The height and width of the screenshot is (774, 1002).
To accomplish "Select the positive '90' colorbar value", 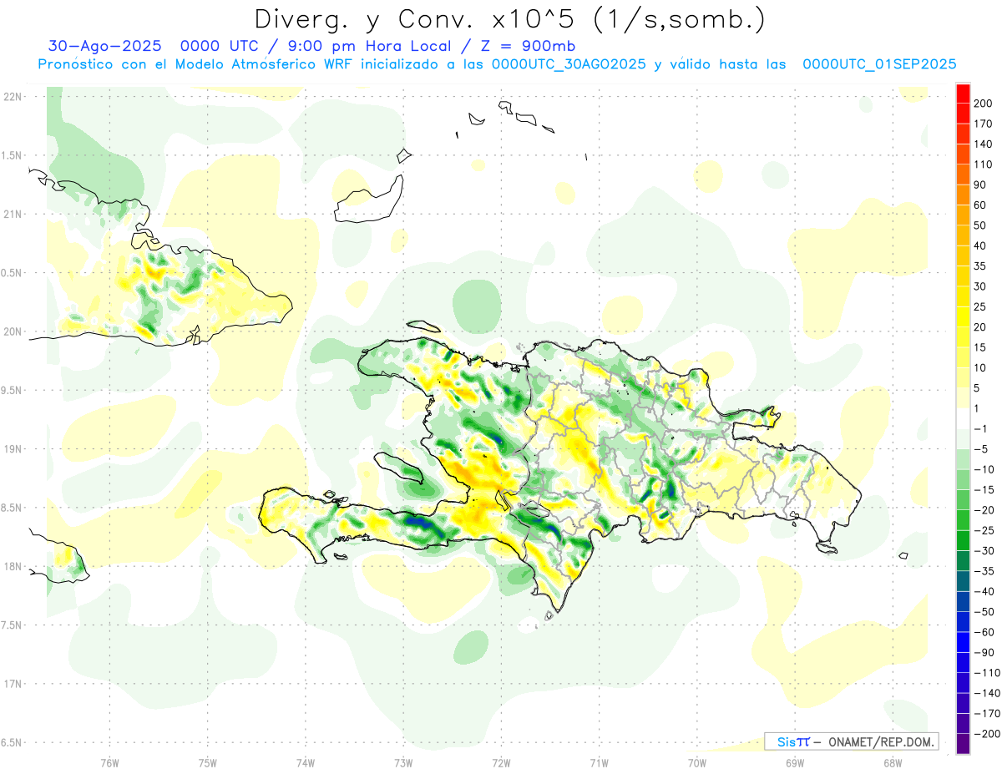I will (x=980, y=185).
